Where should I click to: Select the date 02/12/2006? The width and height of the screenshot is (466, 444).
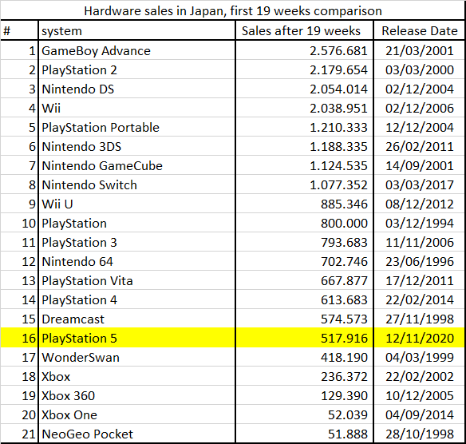420,109
